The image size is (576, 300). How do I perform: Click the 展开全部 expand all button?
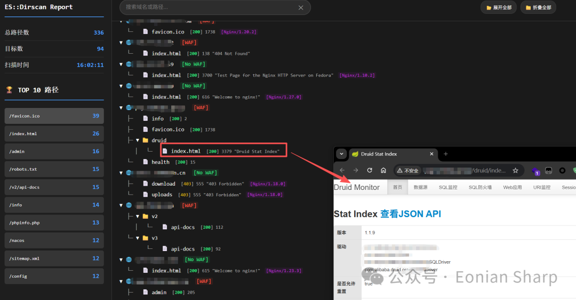[x=498, y=7]
